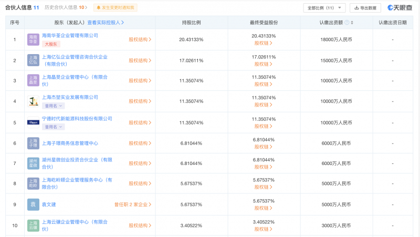
Task: Click 股权结构 for 海南华荃 row
Action: pyautogui.click(x=140, y=39)
